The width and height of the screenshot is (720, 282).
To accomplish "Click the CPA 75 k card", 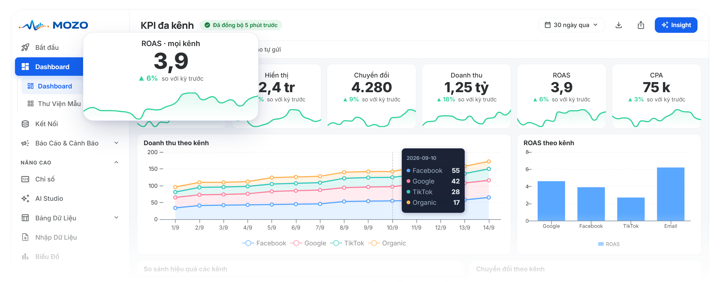I will [657, 96].
